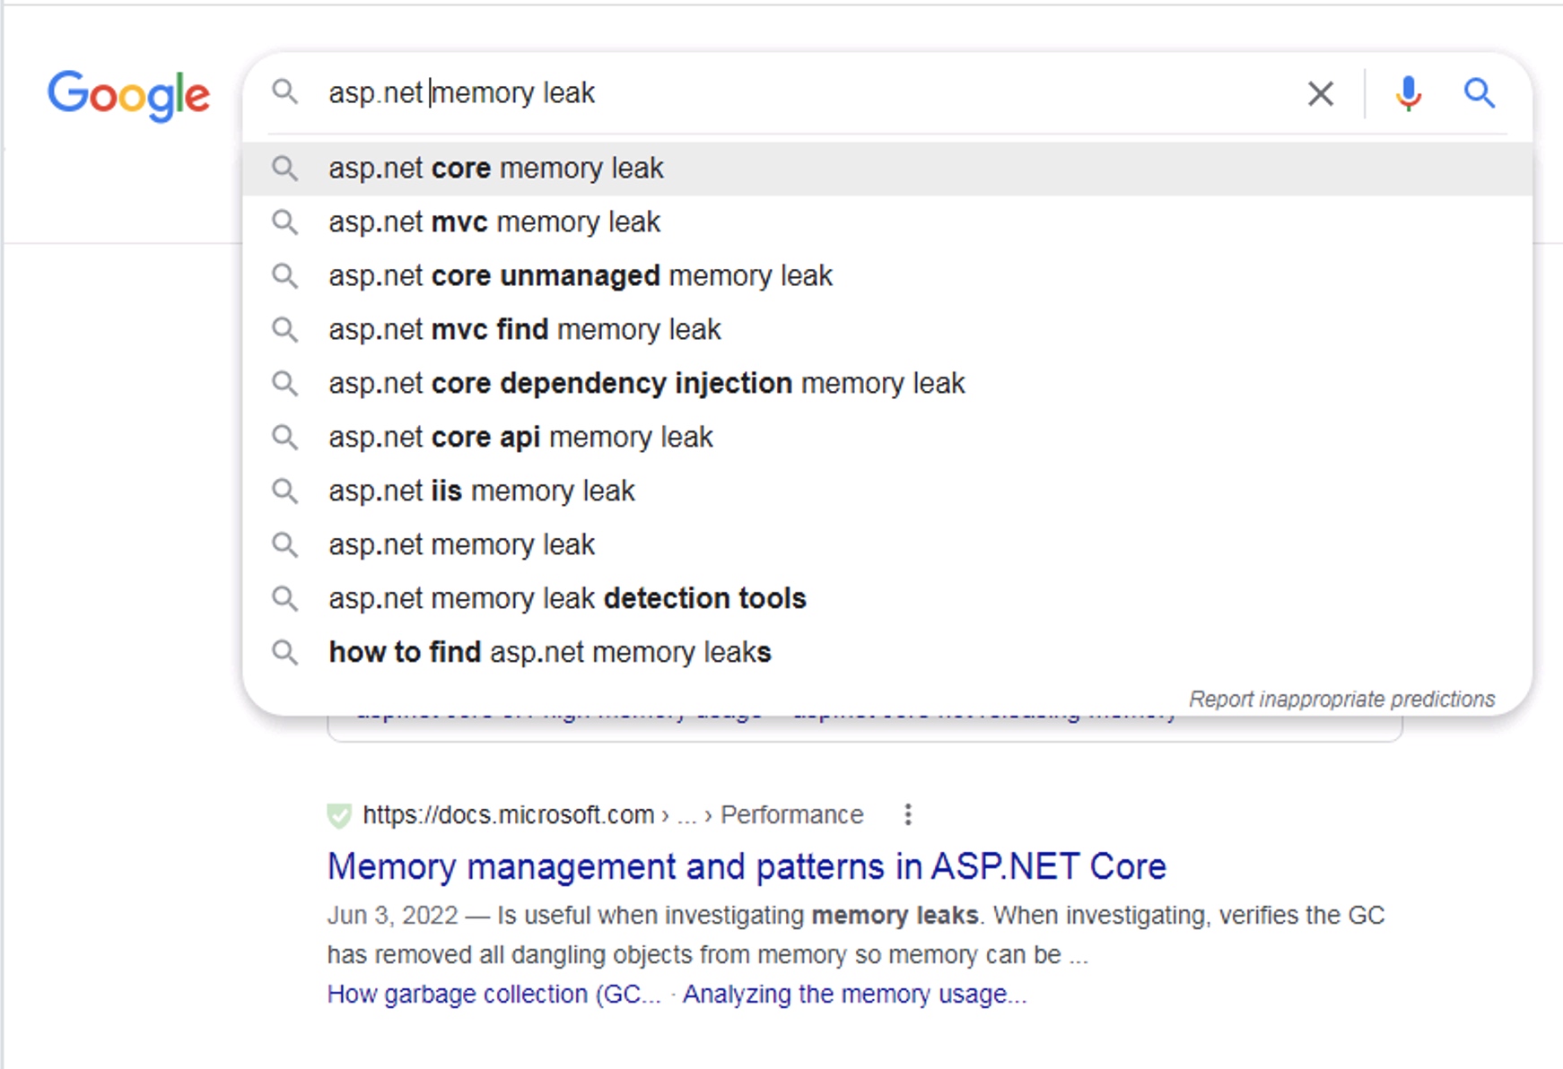Click magnifier icon beside 'detection tools' suggestion

point(285,598)
